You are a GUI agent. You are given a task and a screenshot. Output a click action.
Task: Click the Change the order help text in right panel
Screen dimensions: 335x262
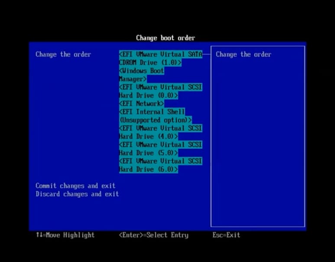click(244, 54)
